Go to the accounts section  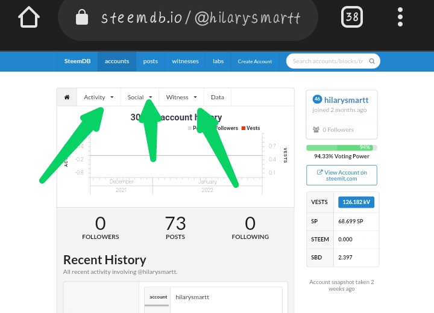117,61
